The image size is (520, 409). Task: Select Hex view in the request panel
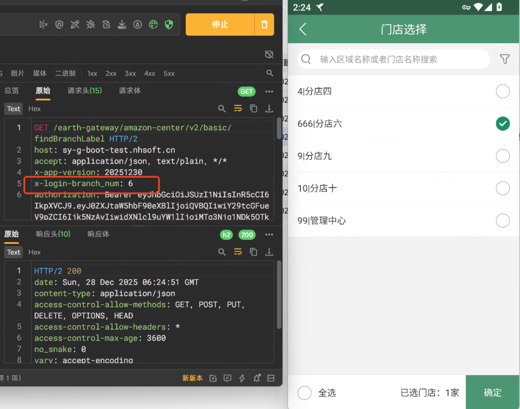[x=35, y=109]
